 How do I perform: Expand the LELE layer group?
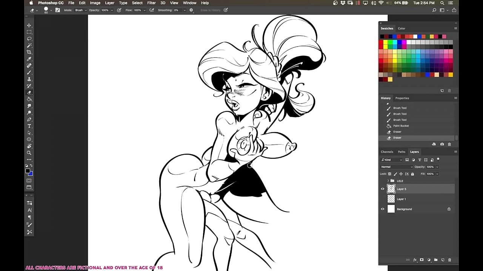[x=388, y=181]
